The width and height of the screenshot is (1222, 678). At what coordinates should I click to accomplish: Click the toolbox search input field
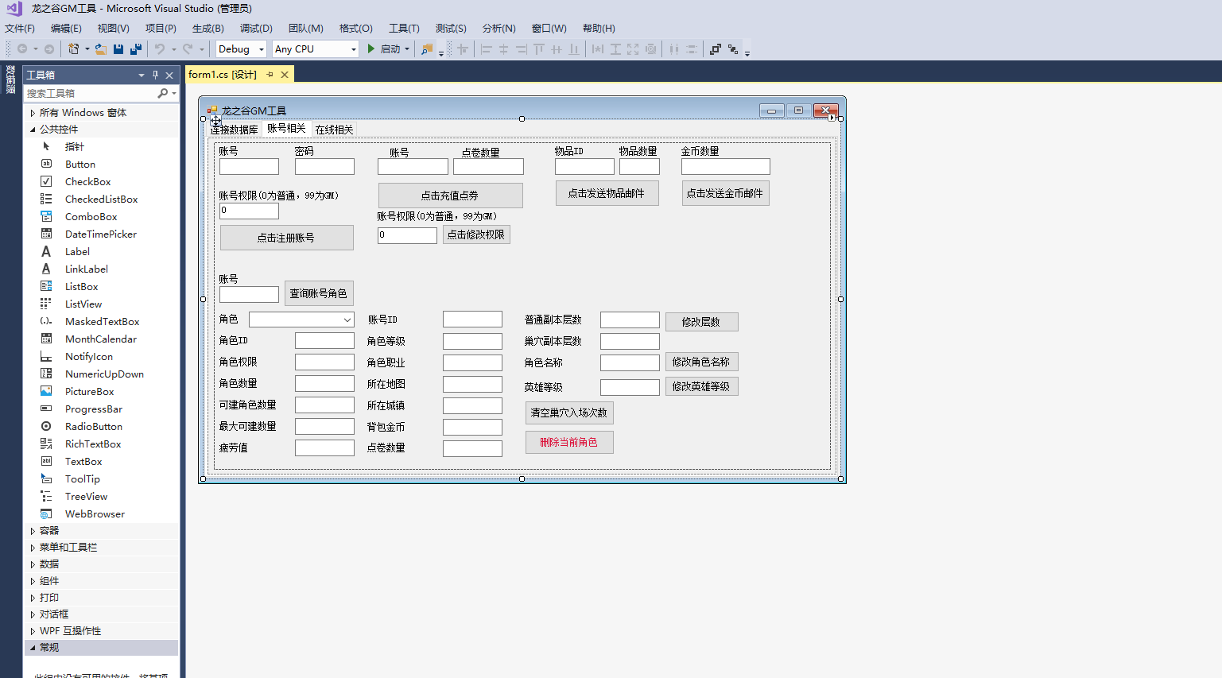coord(91,93)
